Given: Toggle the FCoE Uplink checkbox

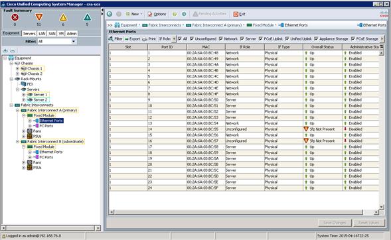Looking at the screenshot, I should pos(261,39).
